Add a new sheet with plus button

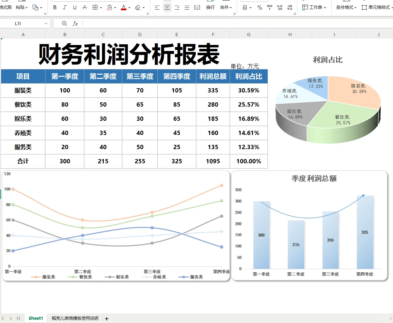107,319
